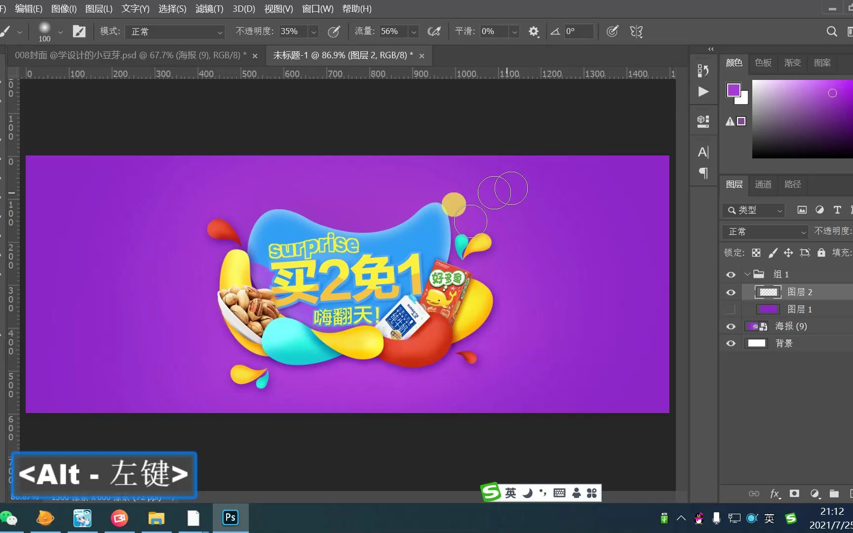853x533 pixels.
Task: Open the 滤镜(T) menu
Action: pyautogui.click(x=209, y=9)
